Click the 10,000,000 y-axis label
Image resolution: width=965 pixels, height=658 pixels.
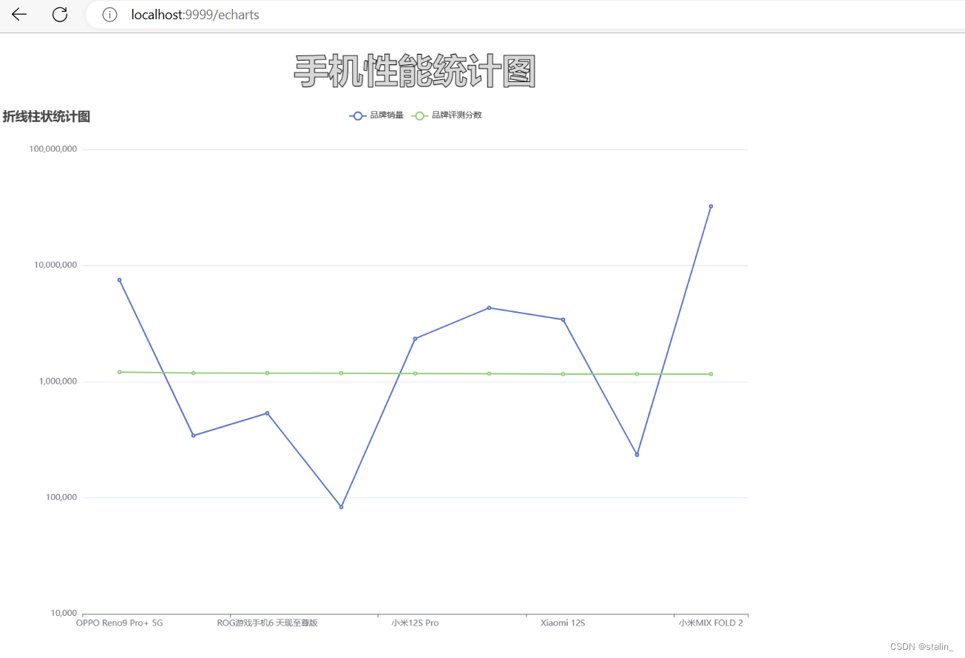pyautogui.click(x=55, y=265)
